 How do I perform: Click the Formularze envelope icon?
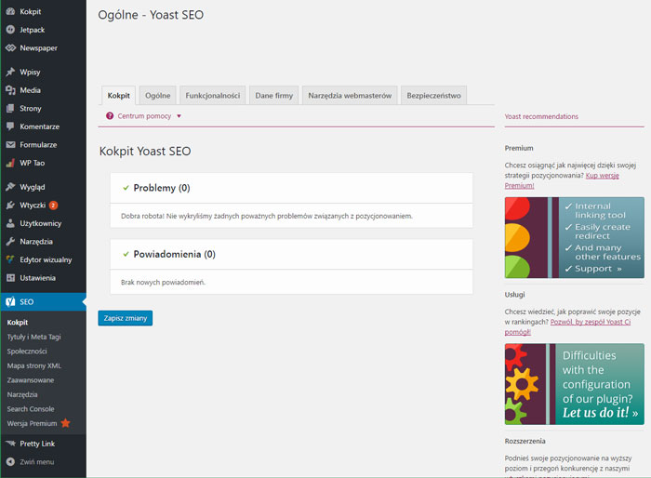click(x=10, y=145)
